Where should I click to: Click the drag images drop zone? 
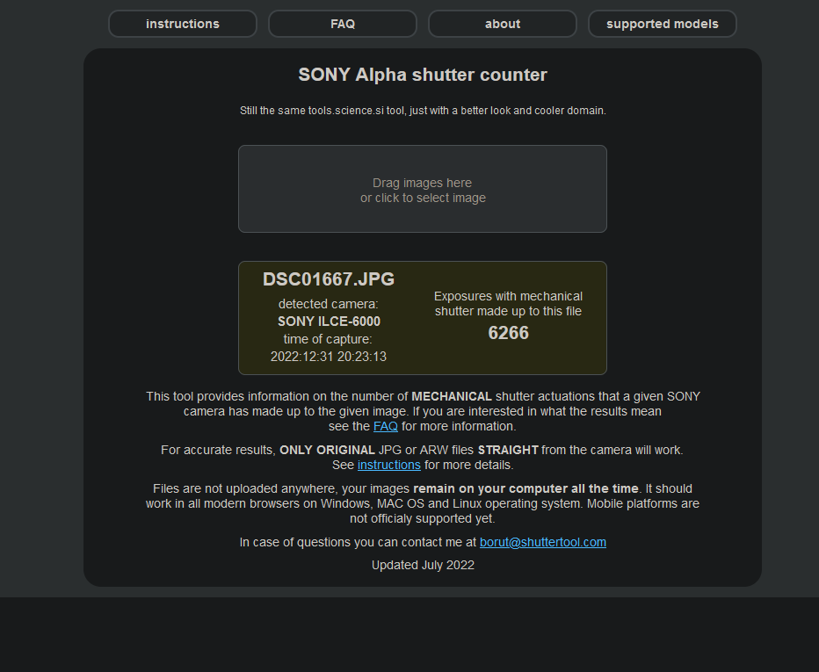coord(423,189)
